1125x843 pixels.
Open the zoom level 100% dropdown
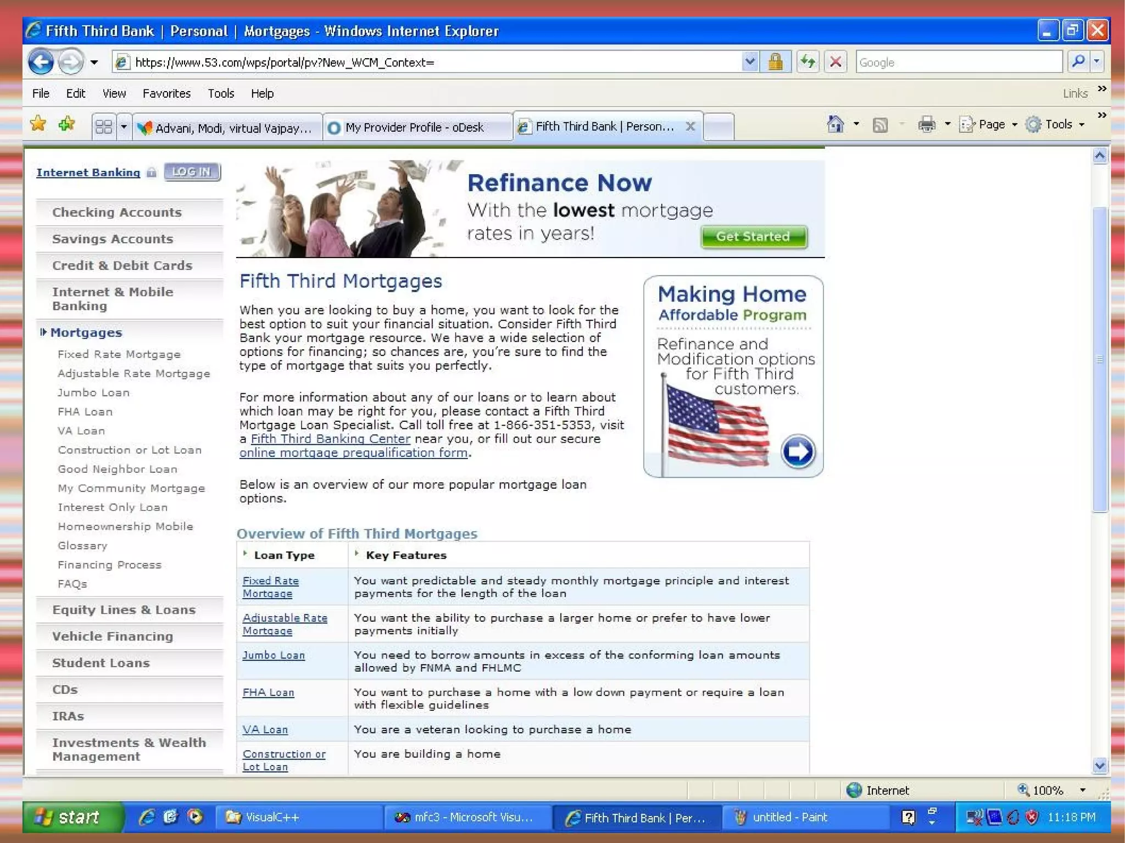tap(1082, 790)
